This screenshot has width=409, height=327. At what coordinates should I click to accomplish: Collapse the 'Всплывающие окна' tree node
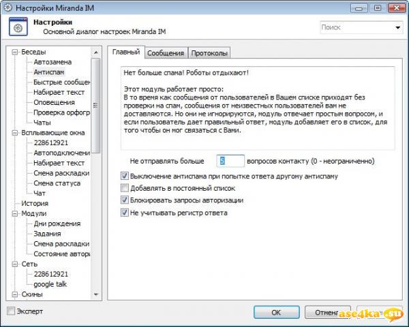click(x=15, y=133)
